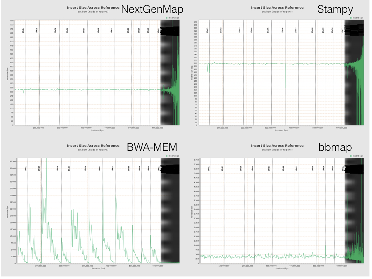Click the Chr11 label in NextGenMap plot

[x=158, y=31]
